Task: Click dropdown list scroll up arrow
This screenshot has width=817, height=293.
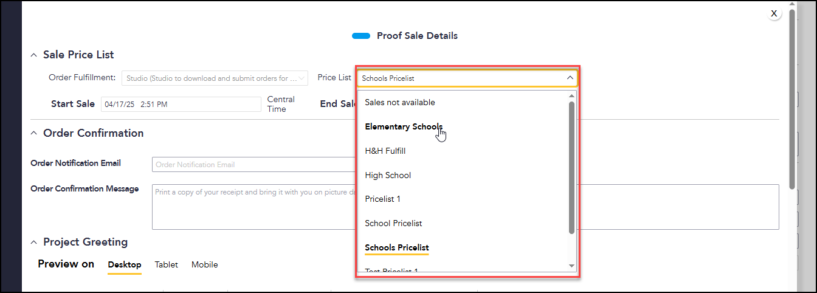Action: pos(571,95)
